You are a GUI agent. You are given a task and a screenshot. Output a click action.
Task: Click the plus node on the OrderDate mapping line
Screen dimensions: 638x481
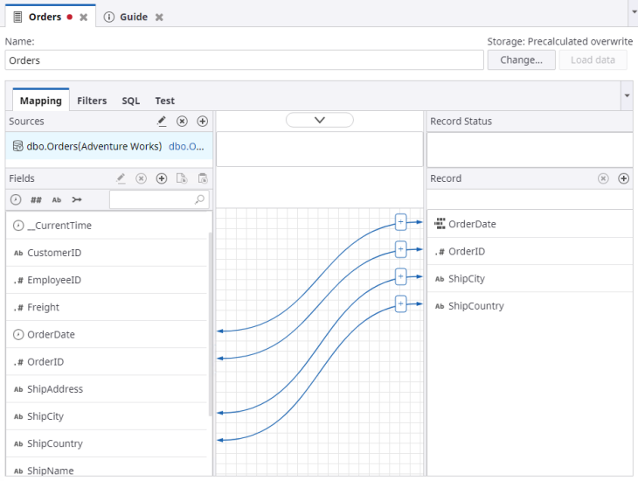coord(400,222)
